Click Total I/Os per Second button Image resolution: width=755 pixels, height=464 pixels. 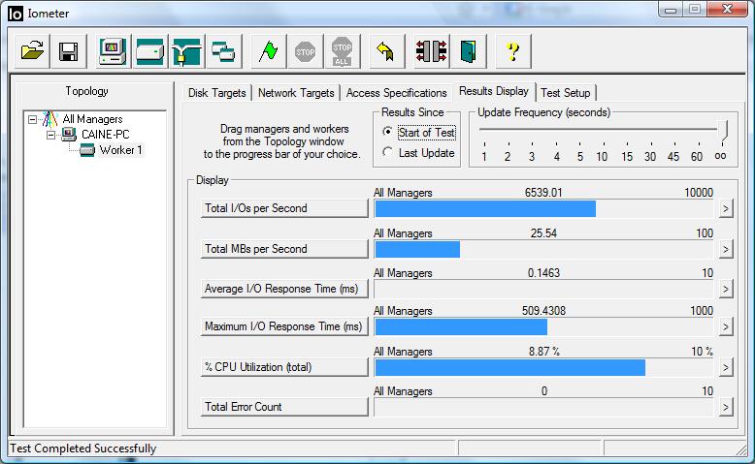(x=284, y=208)
